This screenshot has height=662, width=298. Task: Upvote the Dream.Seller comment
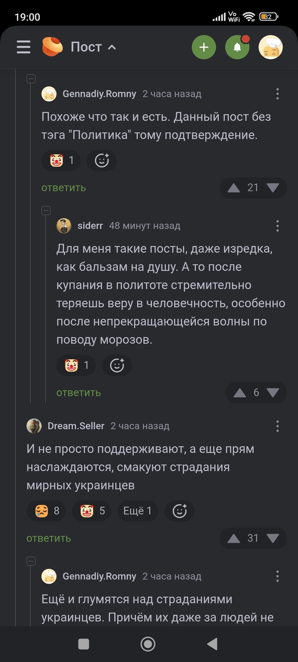(x=234, y=538)
